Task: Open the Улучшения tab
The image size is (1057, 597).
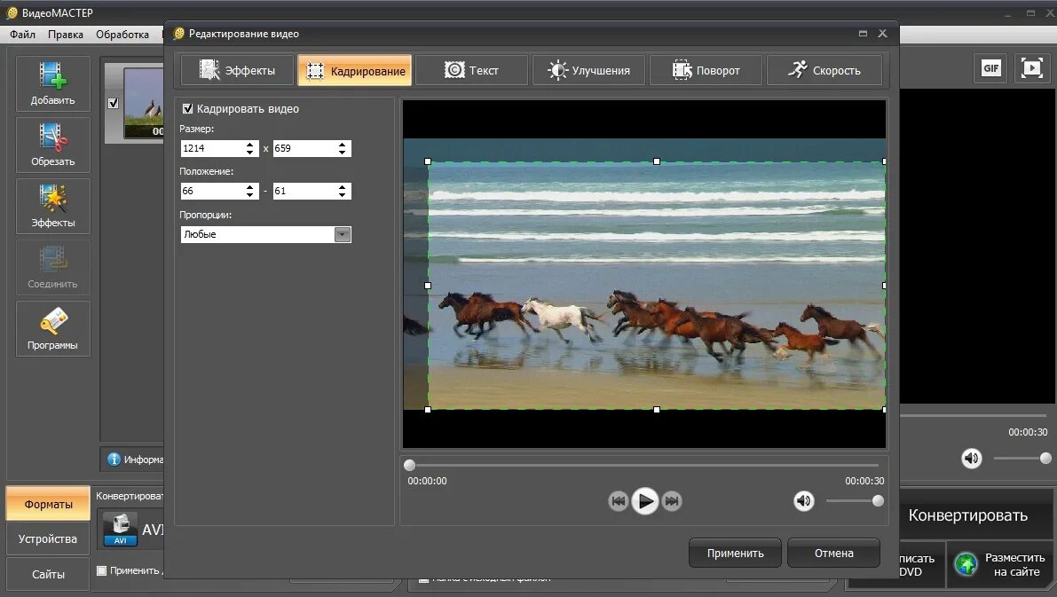Action: pos(588,70)
